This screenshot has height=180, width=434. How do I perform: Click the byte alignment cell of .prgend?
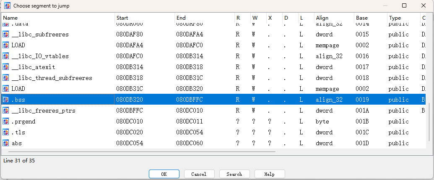coord(322,122)
